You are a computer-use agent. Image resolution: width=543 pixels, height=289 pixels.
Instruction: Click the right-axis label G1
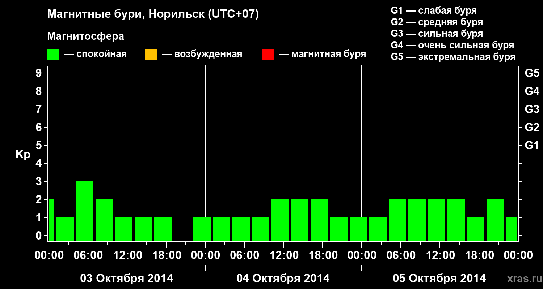(532, 146)
